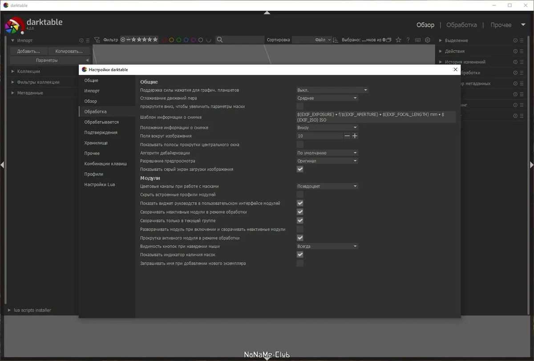Viewport: 534px width, 361px height.
Task: Uncheck Показать виджет руководств checkbox
Action: (x=300, y=203)
